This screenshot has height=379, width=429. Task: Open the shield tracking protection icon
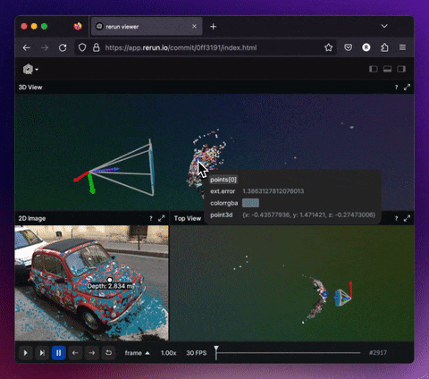[82, 47]
